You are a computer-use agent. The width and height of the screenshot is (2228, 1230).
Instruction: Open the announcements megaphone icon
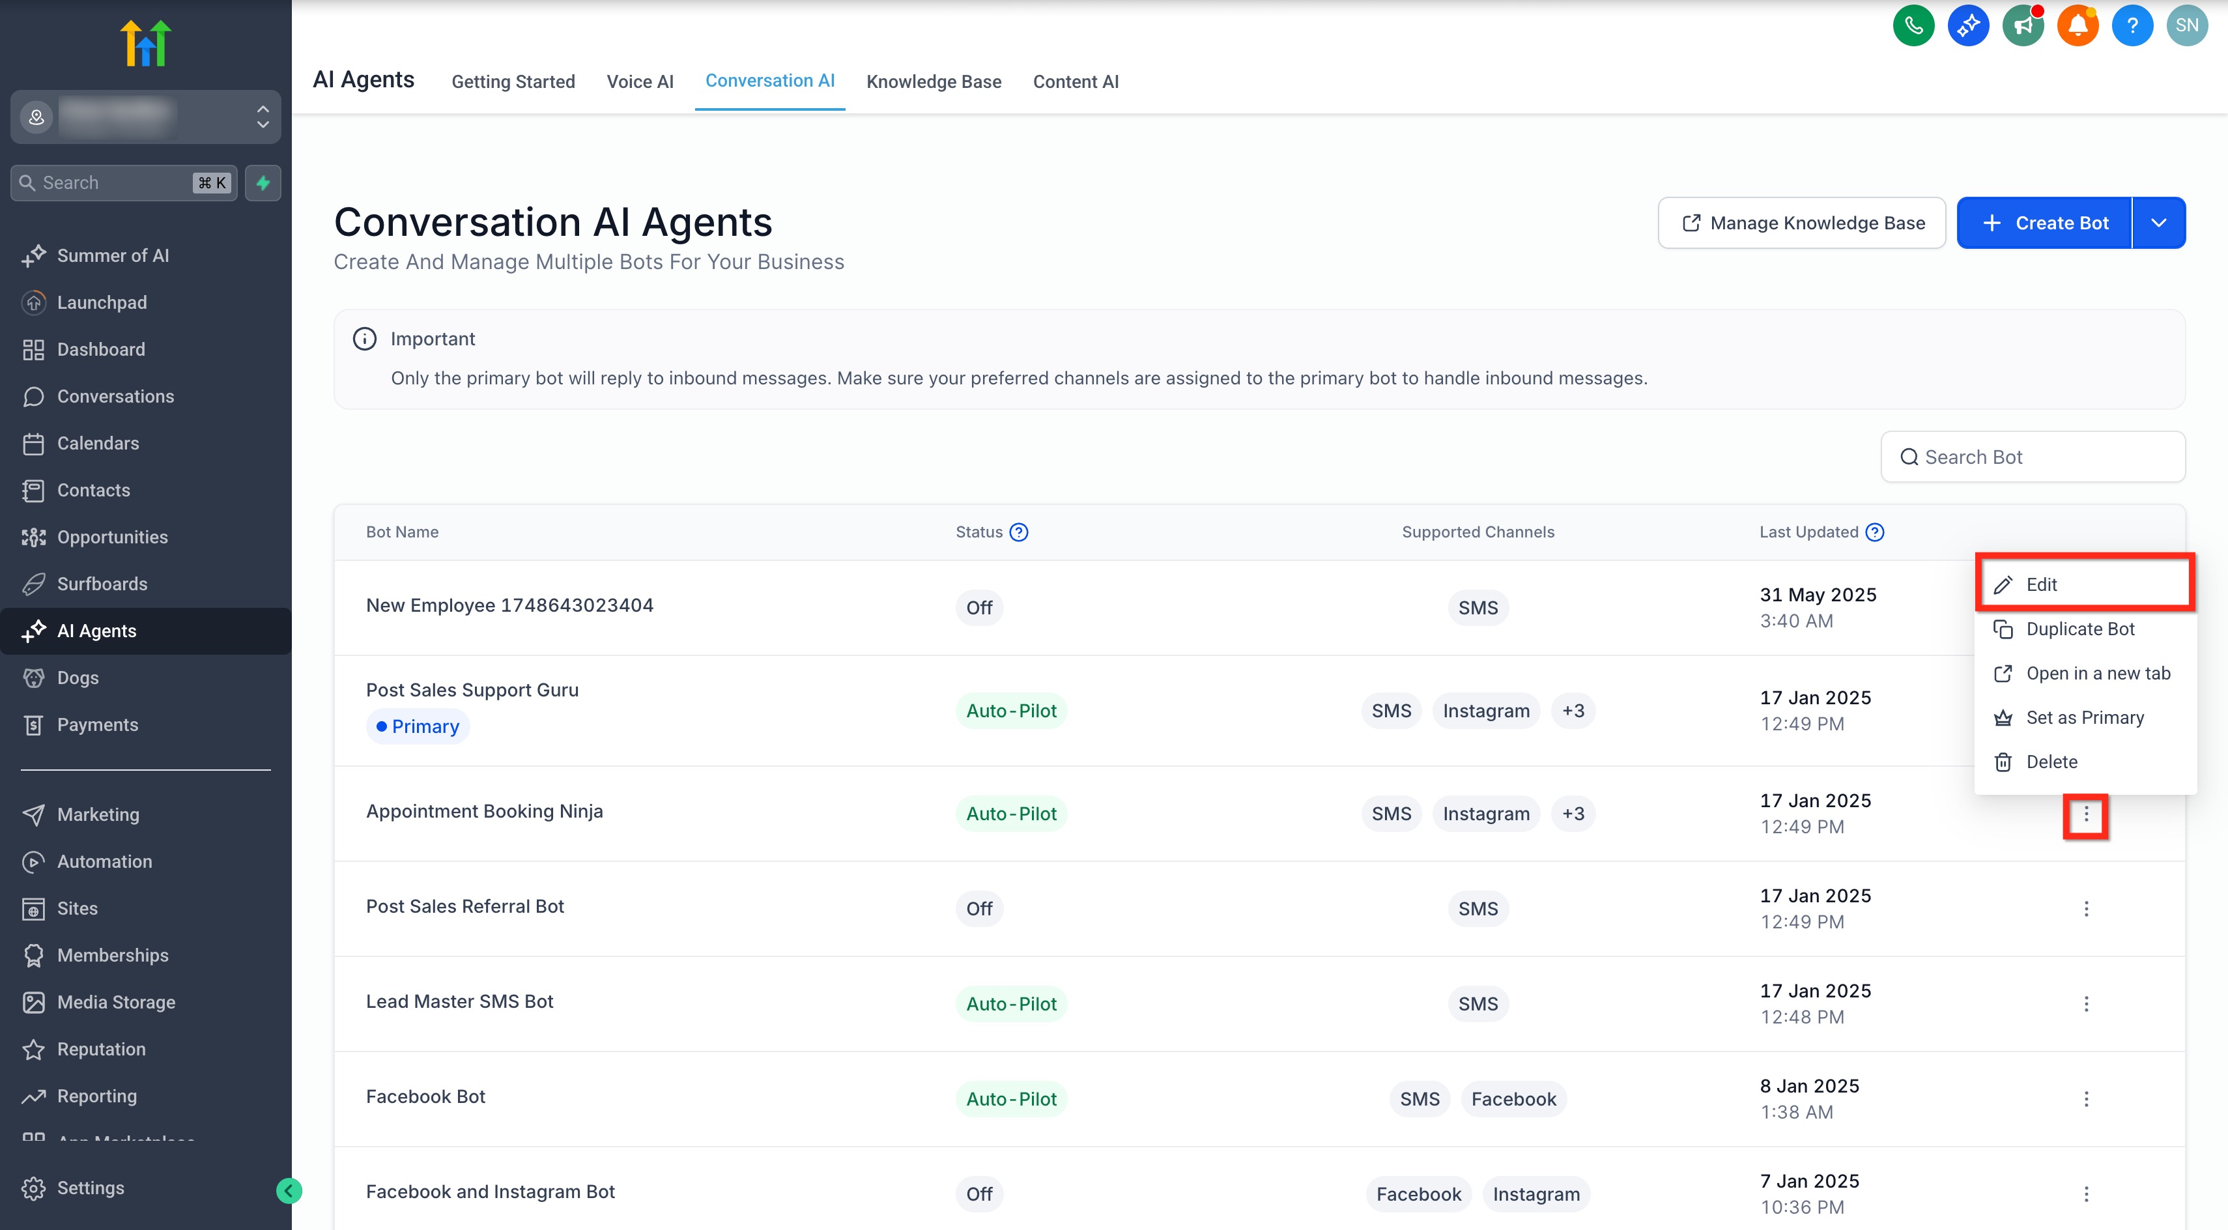pyautogui.click(x=2022, y=26)
